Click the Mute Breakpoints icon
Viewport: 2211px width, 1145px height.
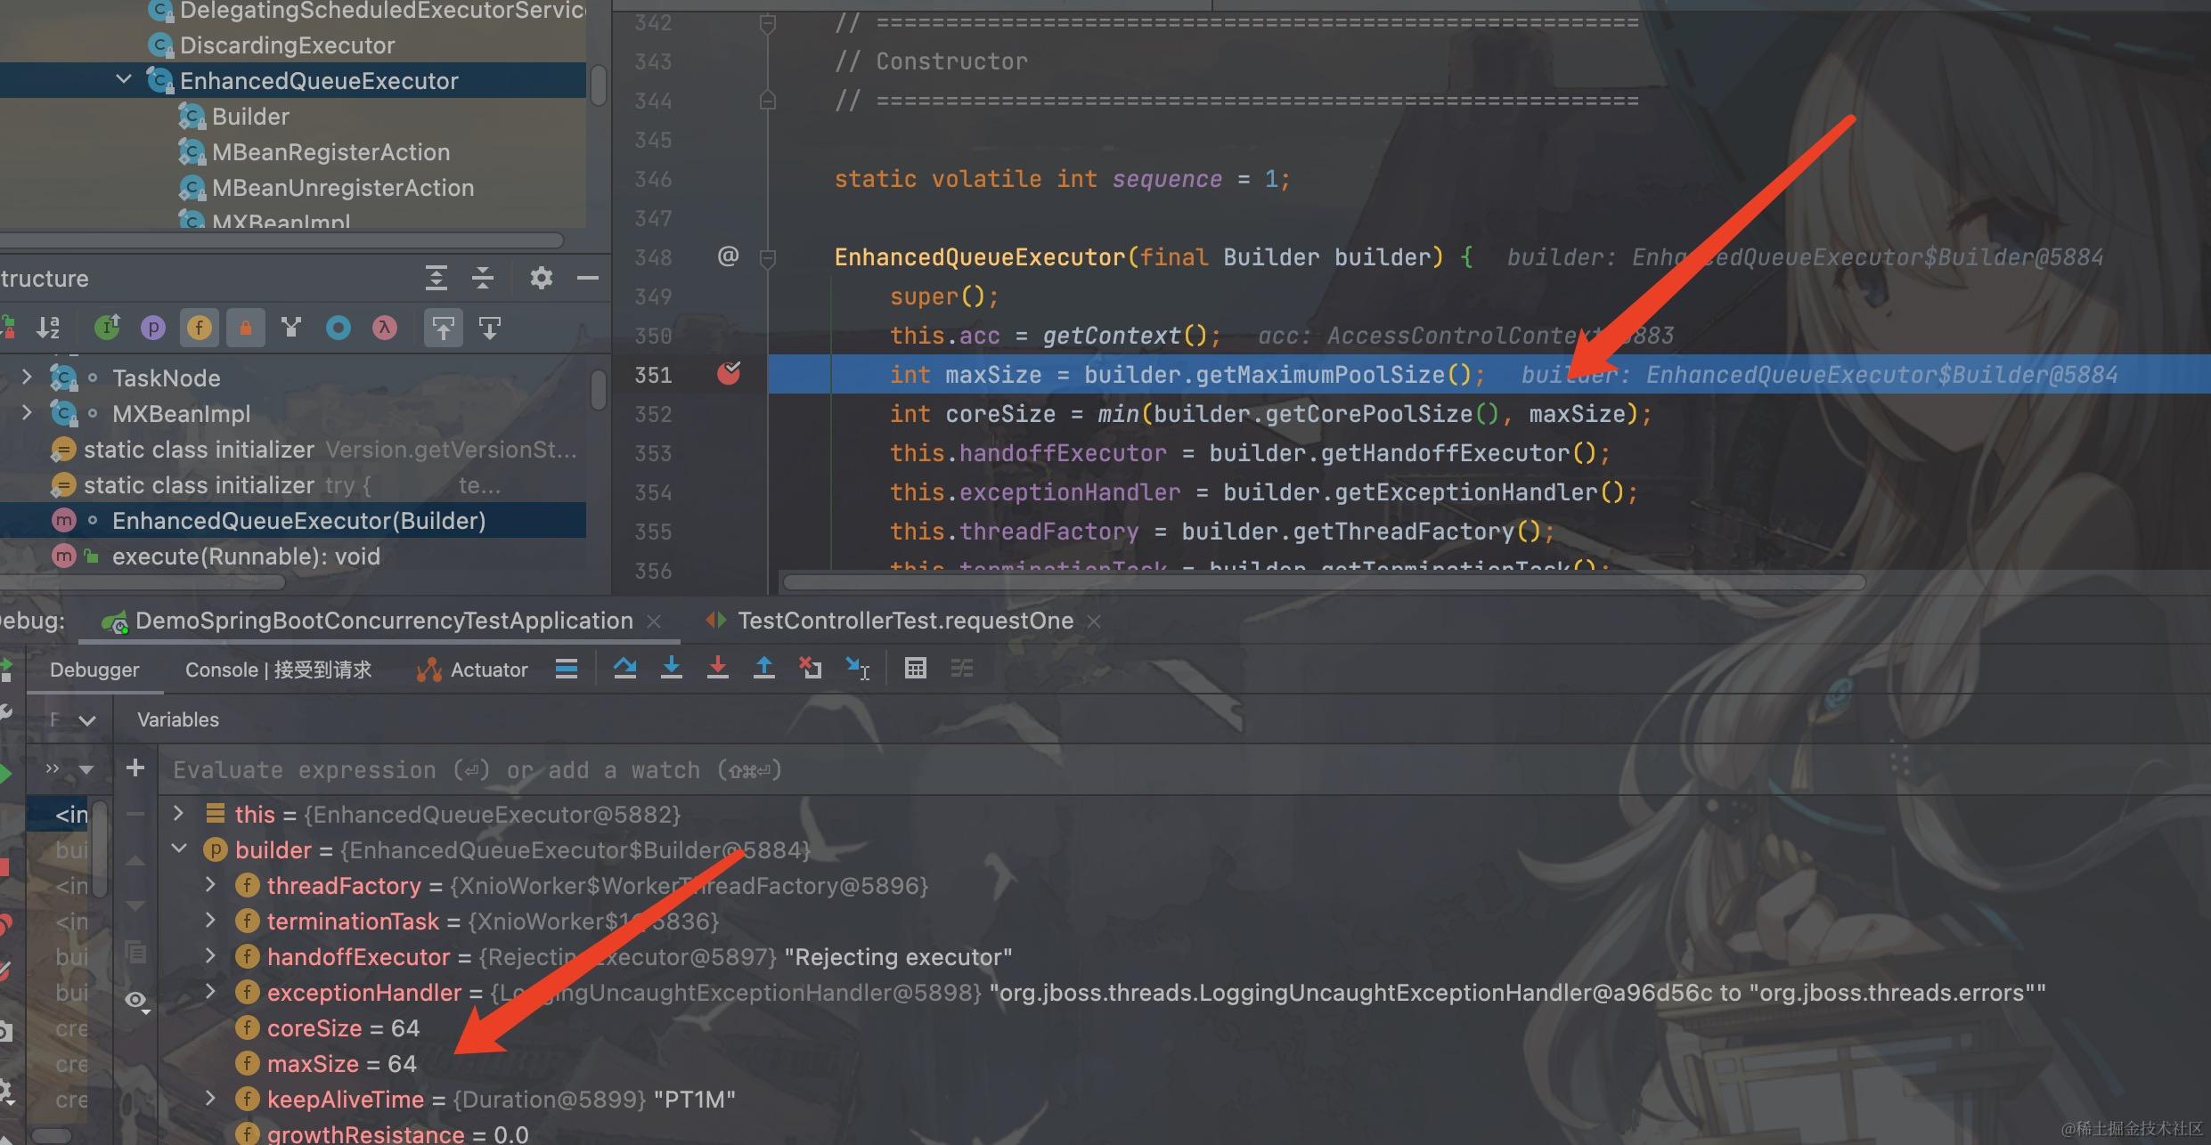point(5,971)
